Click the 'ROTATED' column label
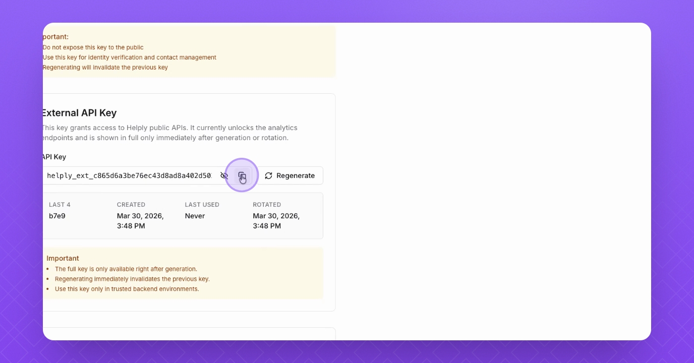 click(x=267, y=205)
